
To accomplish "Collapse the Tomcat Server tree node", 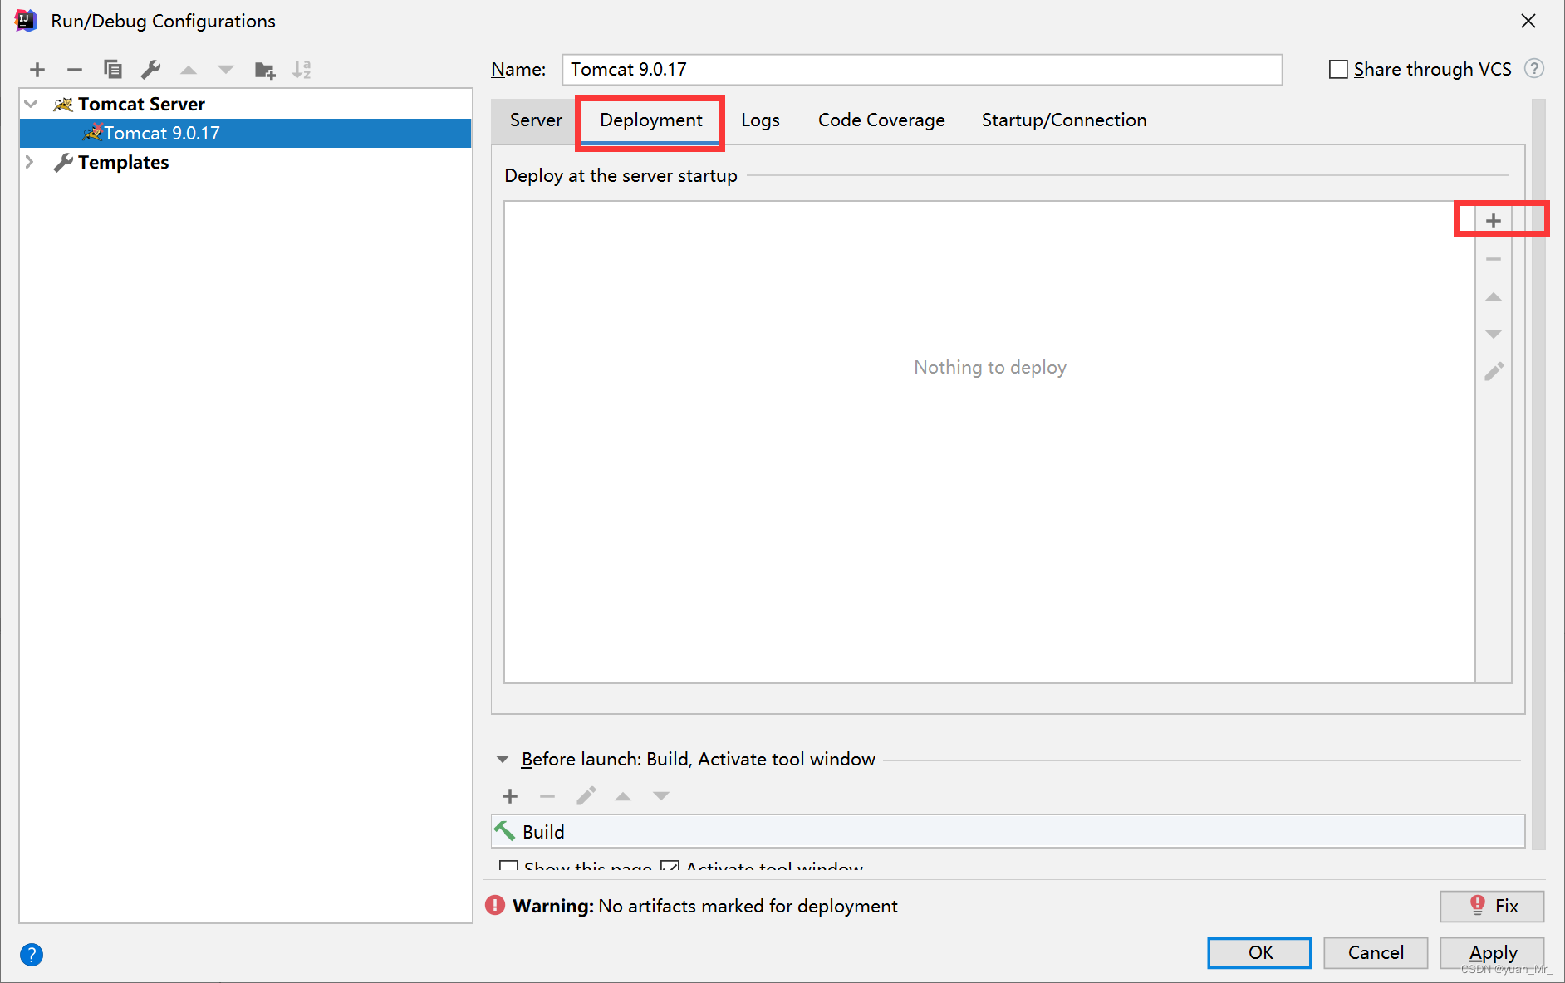I will 31,104.
